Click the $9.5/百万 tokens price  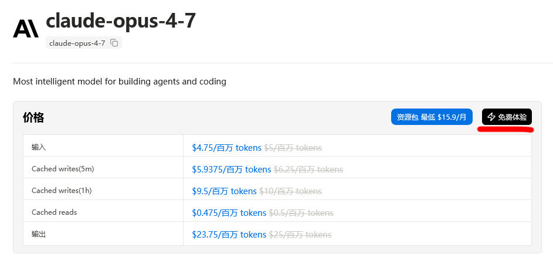coord(224,191)
